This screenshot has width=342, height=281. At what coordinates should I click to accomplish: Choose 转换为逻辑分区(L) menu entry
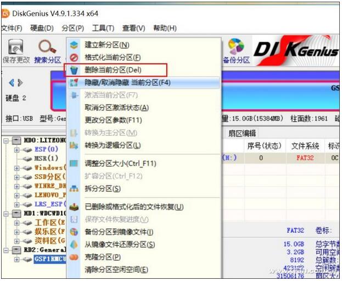coord(144,145)
